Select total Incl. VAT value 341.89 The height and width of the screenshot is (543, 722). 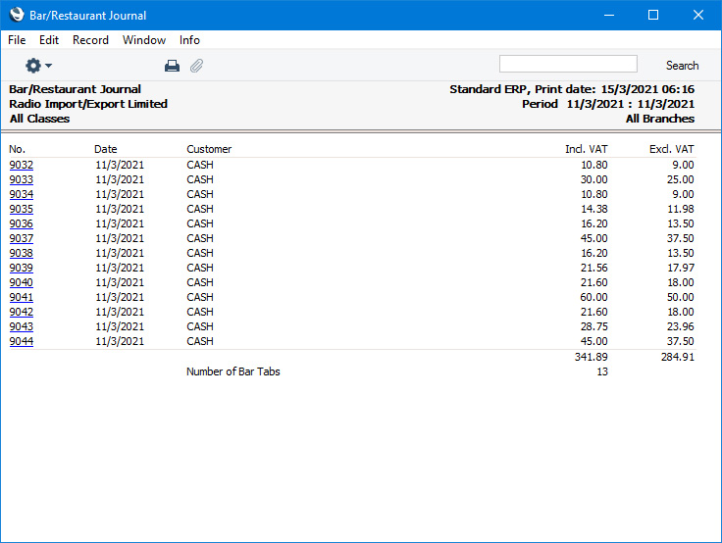(592, 357)
